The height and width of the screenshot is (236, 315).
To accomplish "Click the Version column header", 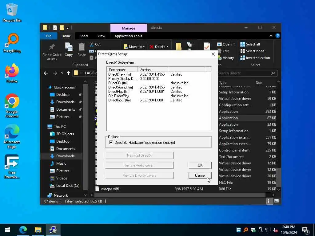I will click(x=153, y=70).
